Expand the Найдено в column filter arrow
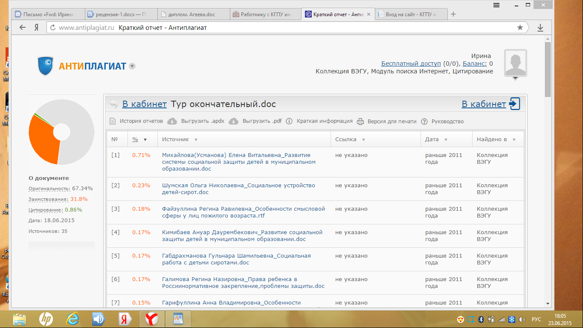The image size is (583, 328). point(514,140)
